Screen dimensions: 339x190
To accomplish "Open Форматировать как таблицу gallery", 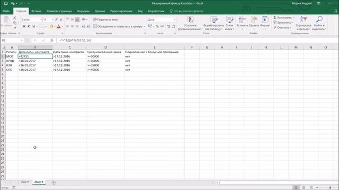I will [213, 23].
